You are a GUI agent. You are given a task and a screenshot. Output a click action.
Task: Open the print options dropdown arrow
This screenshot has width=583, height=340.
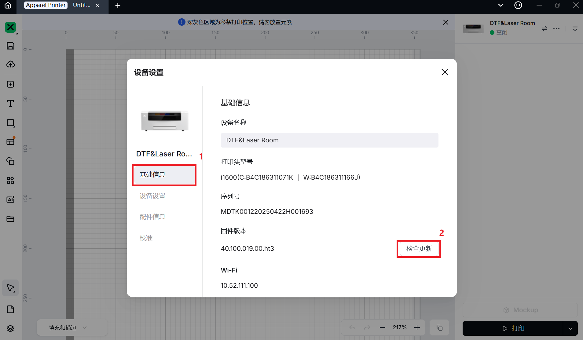point(570,328)
